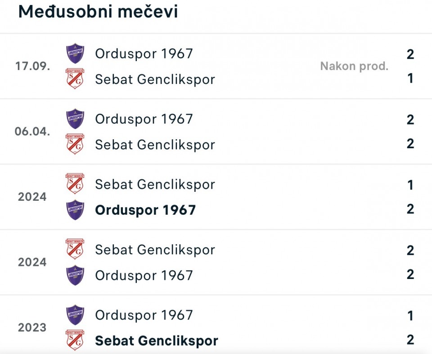Click crest beside bold Sebat Genclikspor name
The image size is (432, 354).
point(75,341)
